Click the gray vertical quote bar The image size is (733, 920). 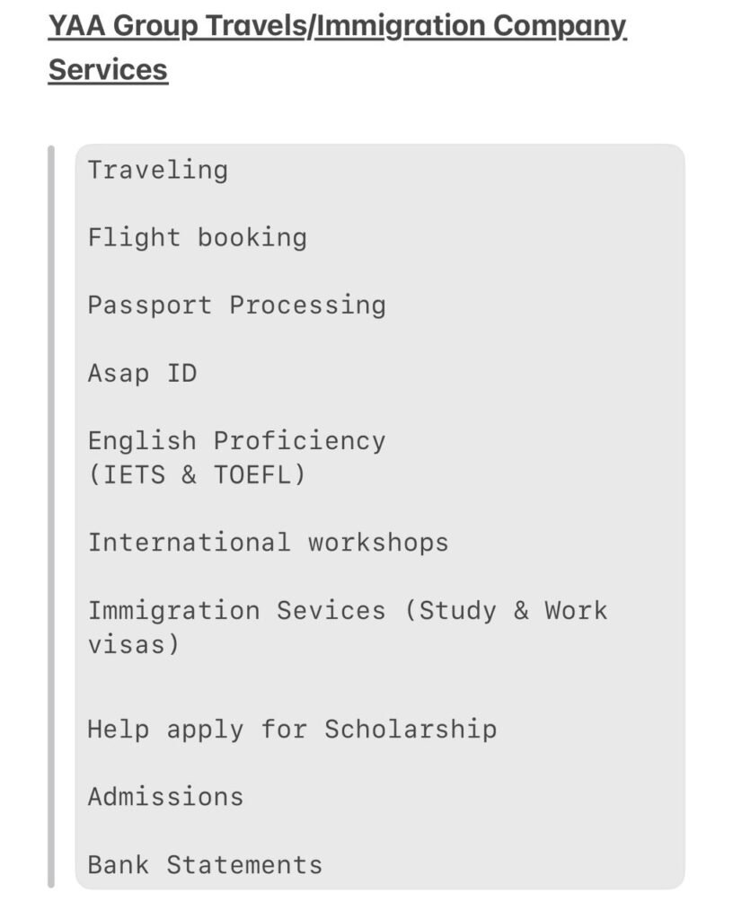pos(51,517)
